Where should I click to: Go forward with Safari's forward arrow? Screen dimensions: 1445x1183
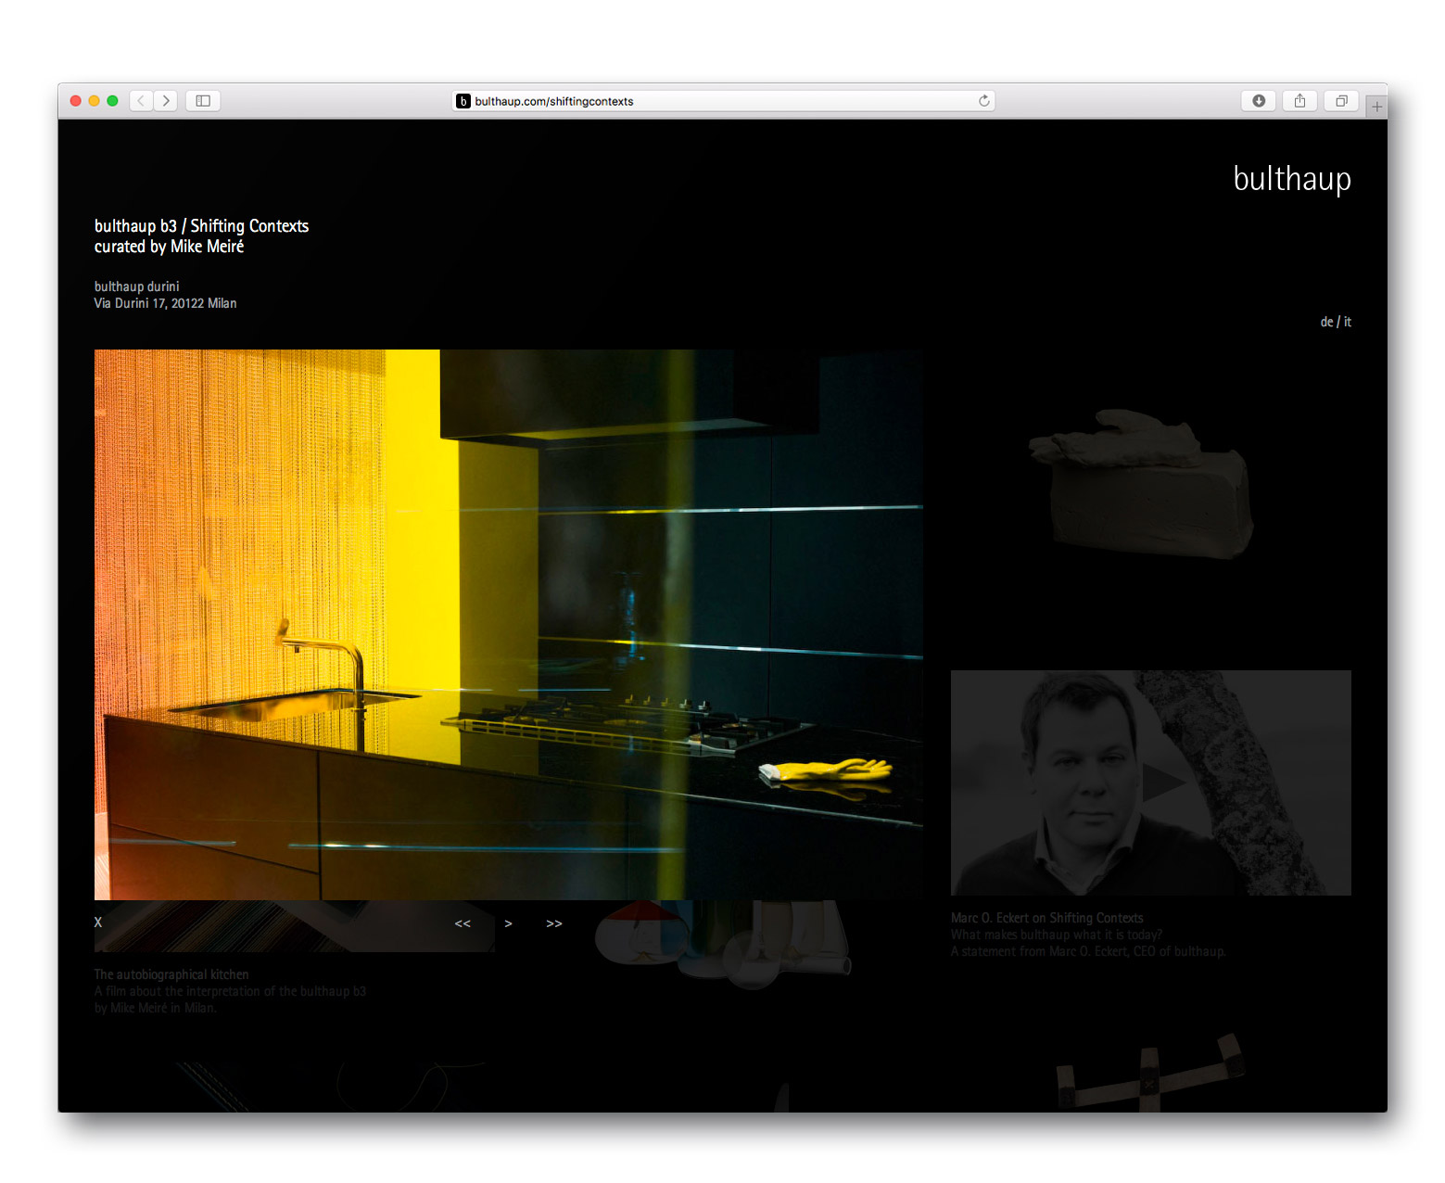(x=166, y=100)
